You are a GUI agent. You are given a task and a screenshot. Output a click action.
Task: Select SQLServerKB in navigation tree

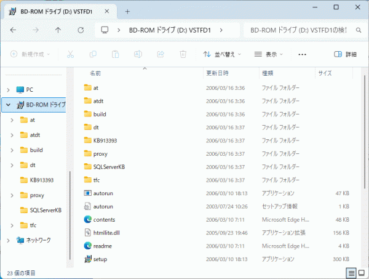[46, 210]
